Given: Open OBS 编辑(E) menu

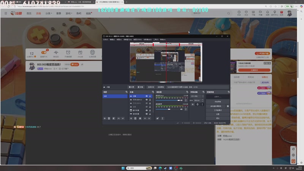Looking at the screenshot, I should coord(112,40).
